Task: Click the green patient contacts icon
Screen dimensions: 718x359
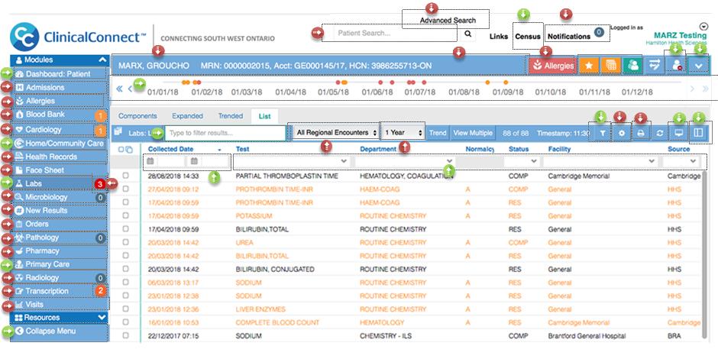Action: (x=632, y=66)
